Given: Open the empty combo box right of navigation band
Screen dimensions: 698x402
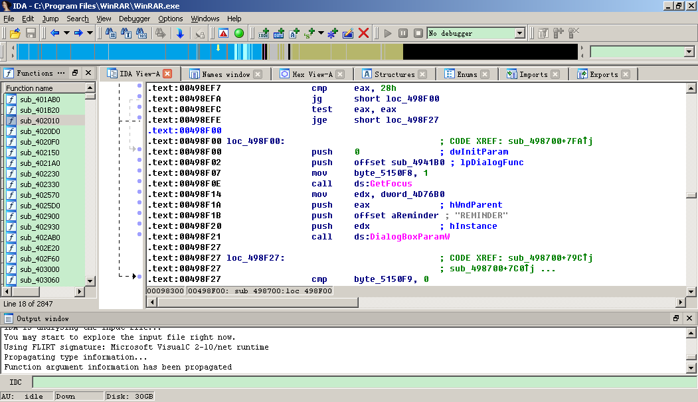Looking at the screenshot, I should pos(689,52).
